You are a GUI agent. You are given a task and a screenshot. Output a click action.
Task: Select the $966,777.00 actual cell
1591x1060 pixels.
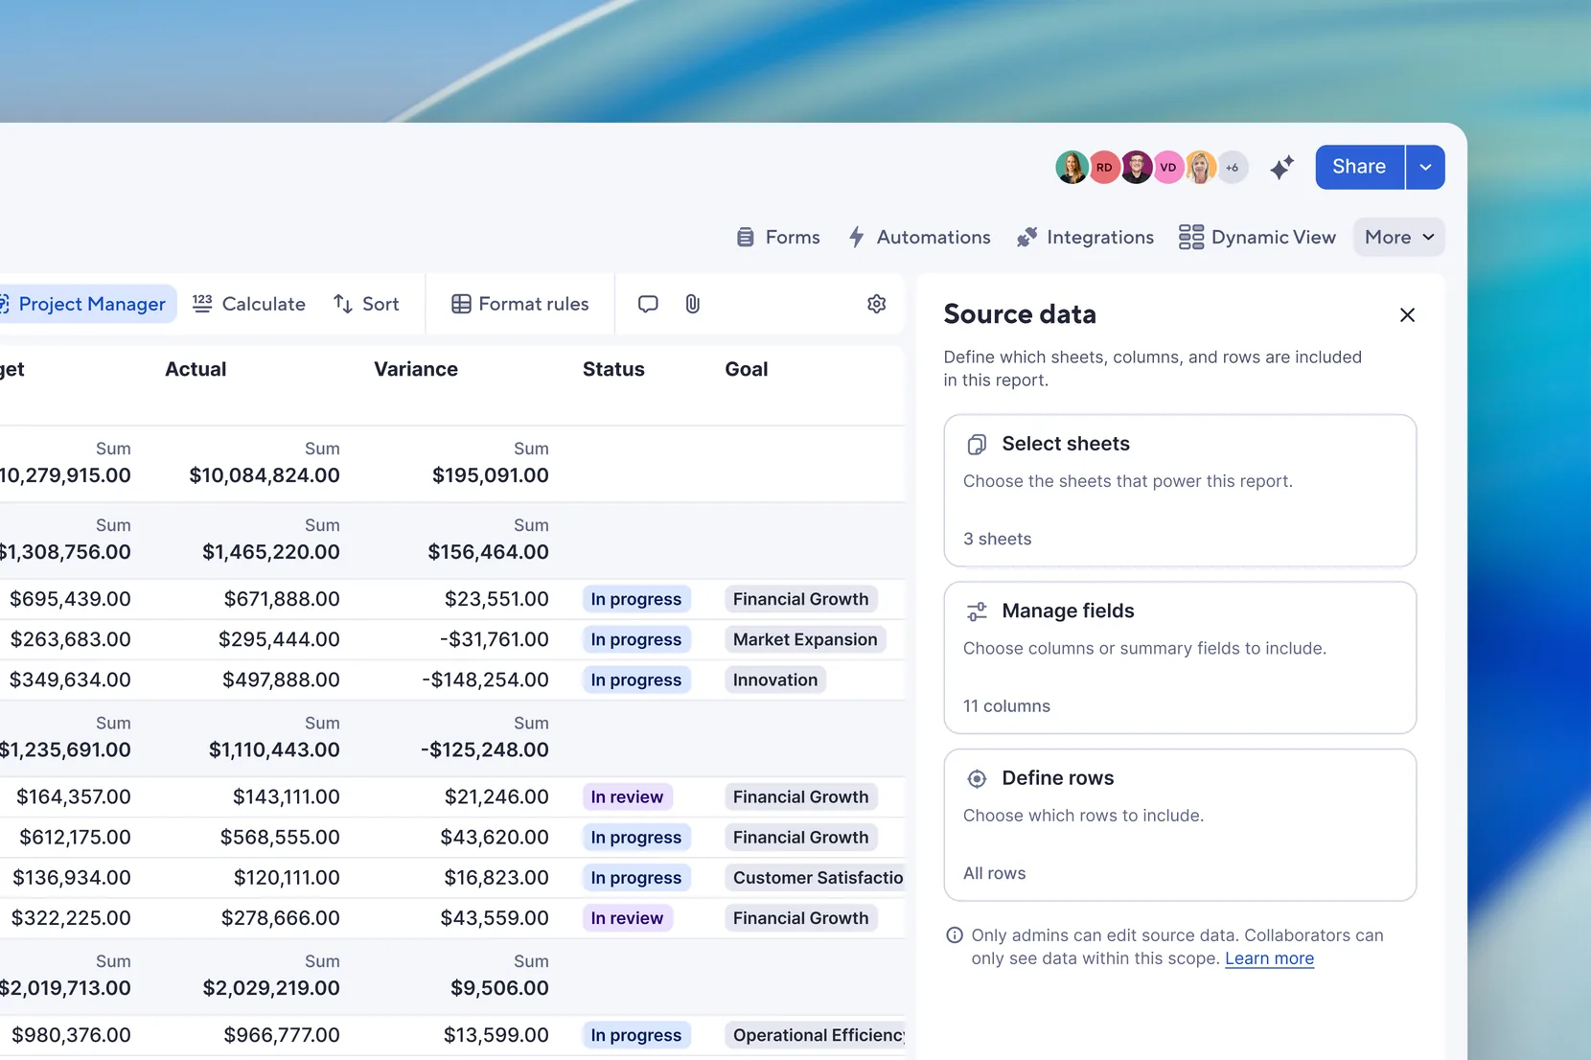click(x=282, y=1035)
